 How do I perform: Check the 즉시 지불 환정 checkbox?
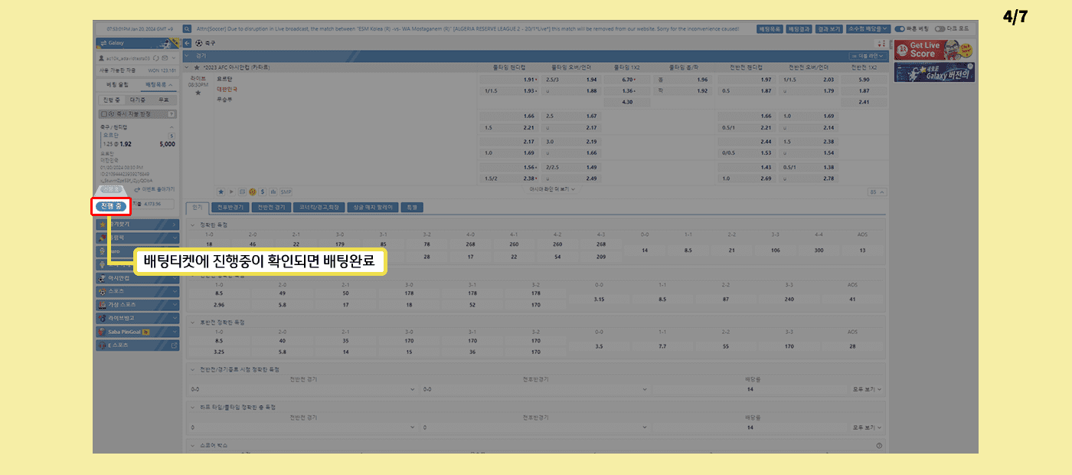click(104, 113)
